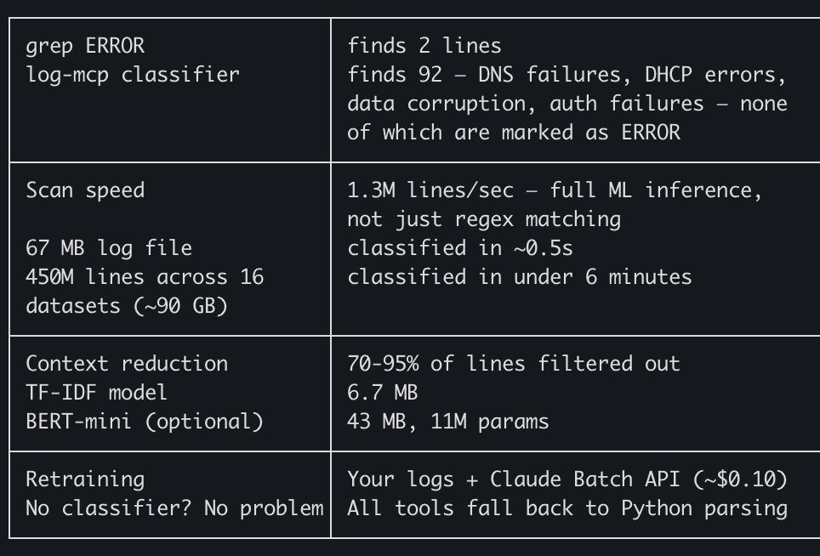This screenshot has width=820, height=556.
Task: Click the '67 MB log file' entry
Action: [x=109, y=248]
